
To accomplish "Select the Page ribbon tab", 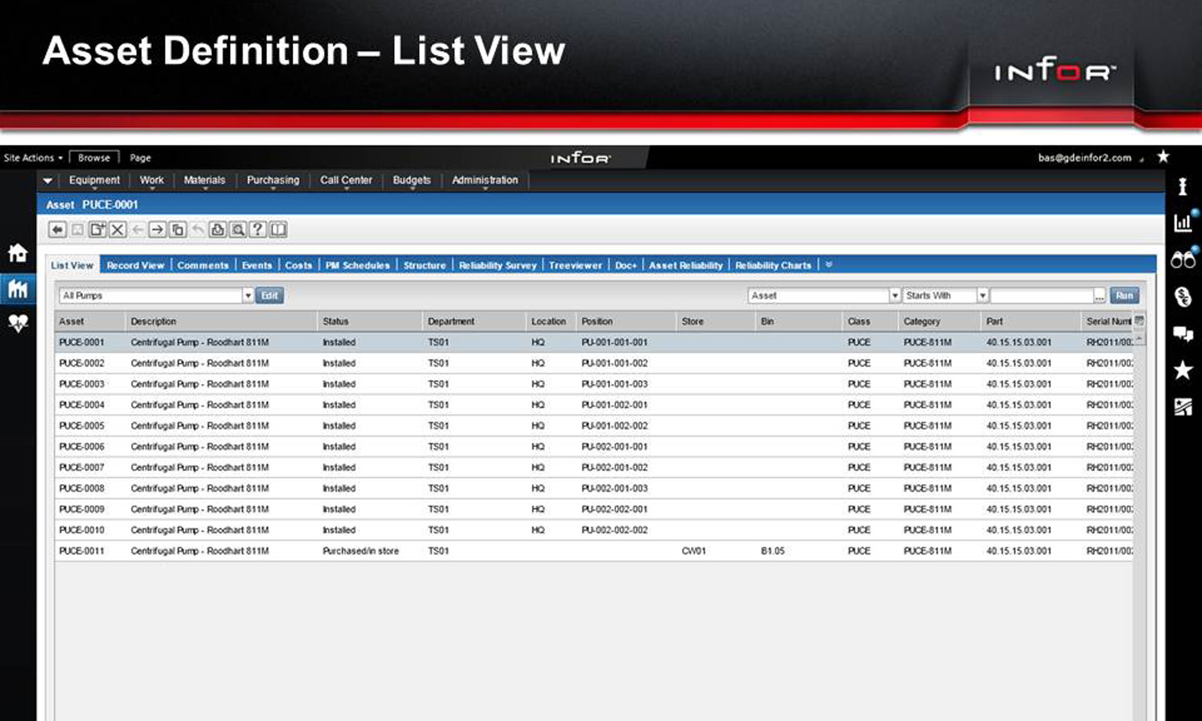I will 140,158.
